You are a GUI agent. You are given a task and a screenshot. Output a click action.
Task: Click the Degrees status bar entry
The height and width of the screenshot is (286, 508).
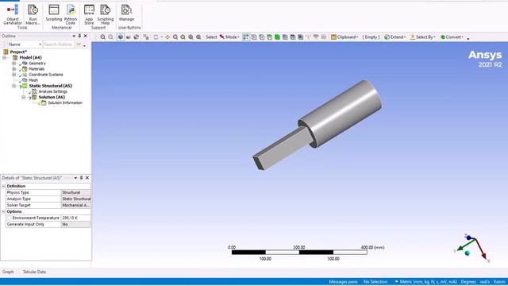point(468,282)
